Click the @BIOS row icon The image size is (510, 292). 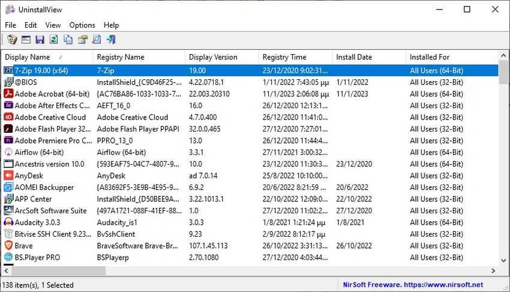pos(8,82)
